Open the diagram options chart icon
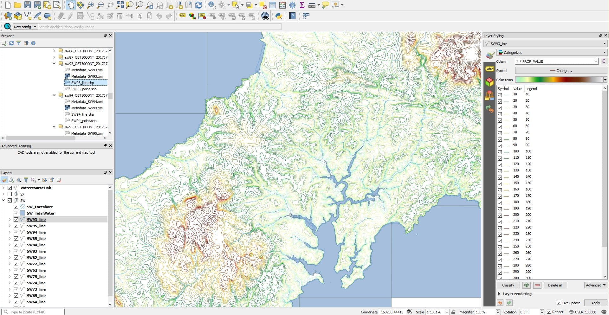609x315 pixels. click(192, 16)
